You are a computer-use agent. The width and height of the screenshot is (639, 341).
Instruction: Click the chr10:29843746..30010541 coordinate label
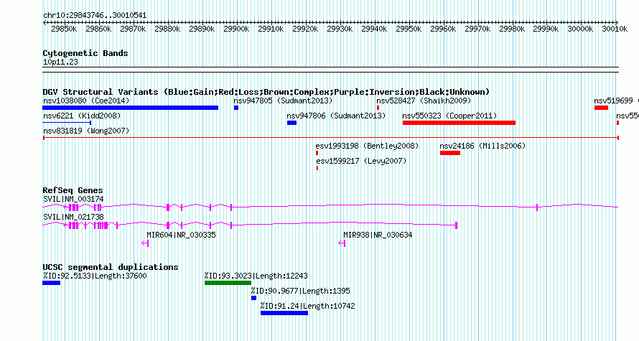[95, 16]
